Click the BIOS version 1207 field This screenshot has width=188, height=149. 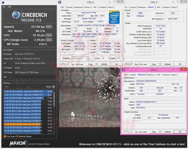tap(160, 105)
